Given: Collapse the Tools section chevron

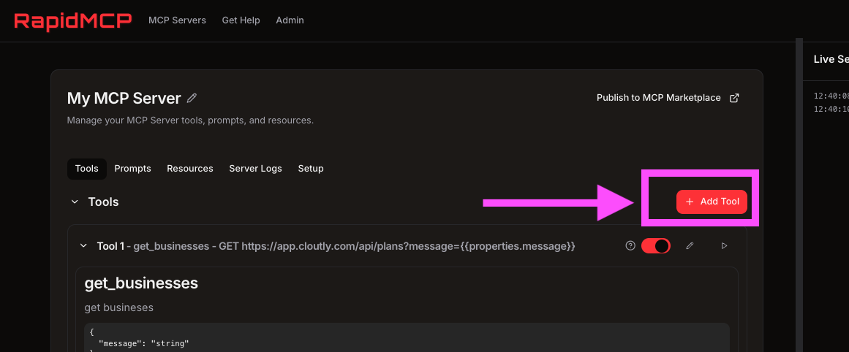Looking at the screenshot, I should (75, 202).
